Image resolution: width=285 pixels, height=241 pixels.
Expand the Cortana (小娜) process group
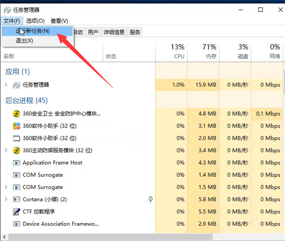point(6,200)
